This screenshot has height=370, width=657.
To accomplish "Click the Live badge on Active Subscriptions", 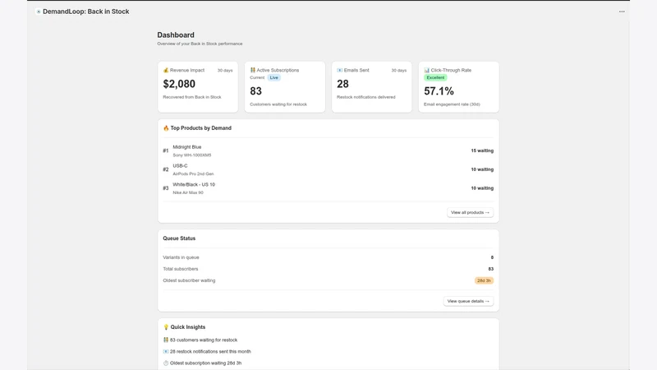I will (273, 77).
